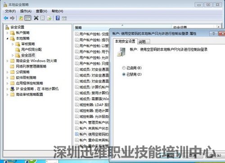225x163 pixels.
Task: Select the 已启用 radio button
Action: [x=124, y=68]
